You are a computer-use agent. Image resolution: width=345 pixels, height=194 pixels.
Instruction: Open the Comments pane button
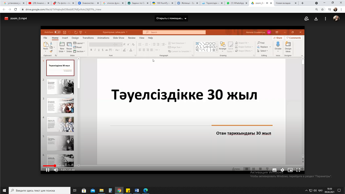pos(294,38)
